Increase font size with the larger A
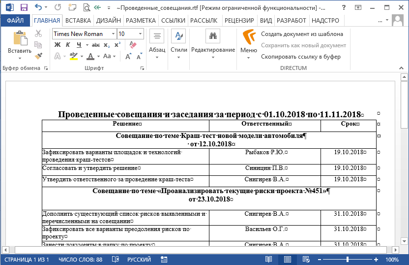 pos(128,56)
